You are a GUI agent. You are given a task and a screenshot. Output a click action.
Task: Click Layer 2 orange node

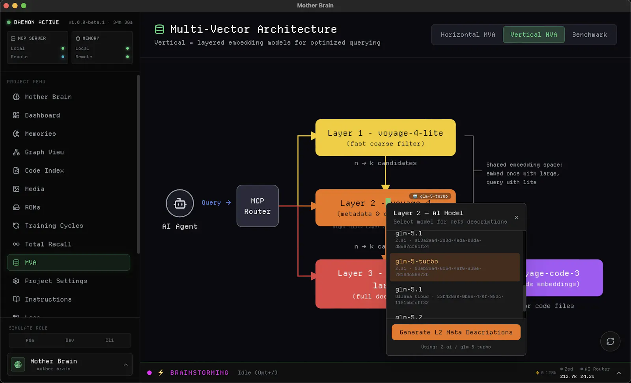(x=351, y=208)
